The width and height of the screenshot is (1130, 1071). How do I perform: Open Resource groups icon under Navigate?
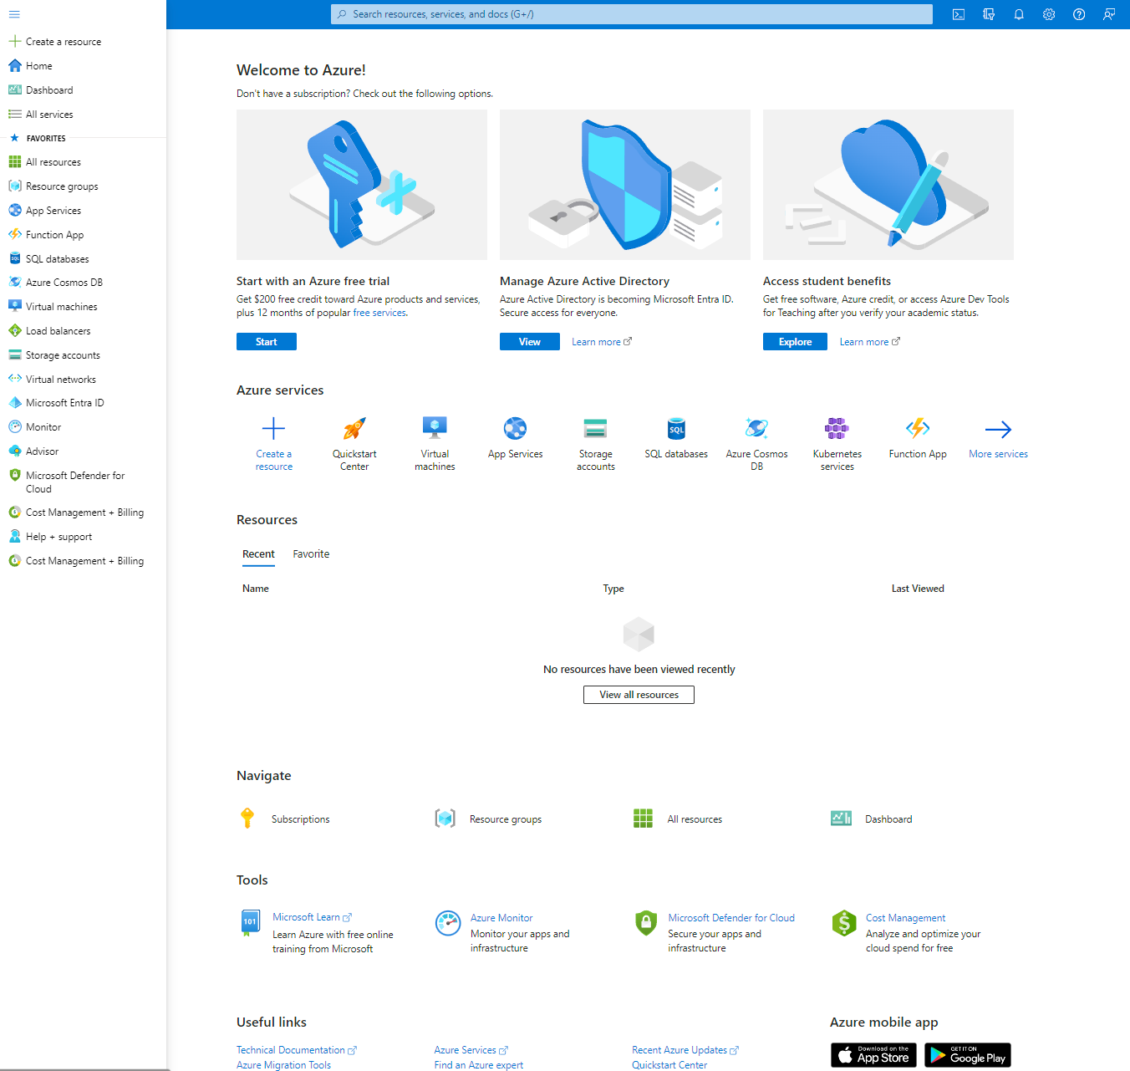445,819
